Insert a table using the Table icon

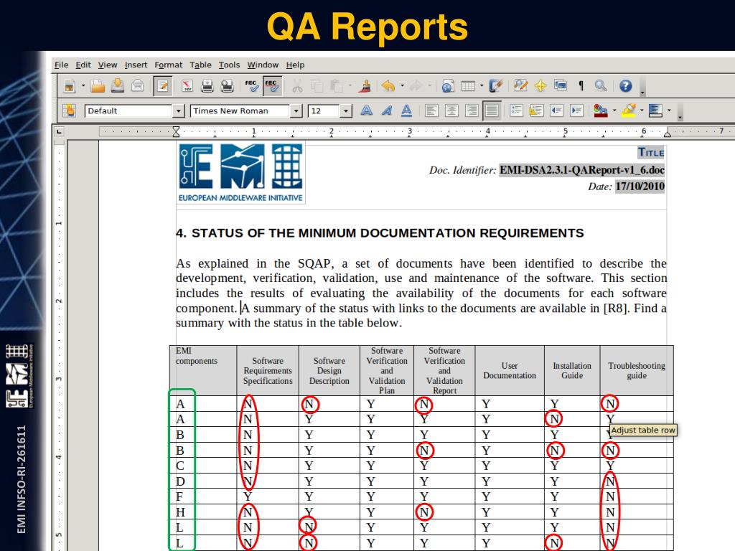[x=468, y=86]
